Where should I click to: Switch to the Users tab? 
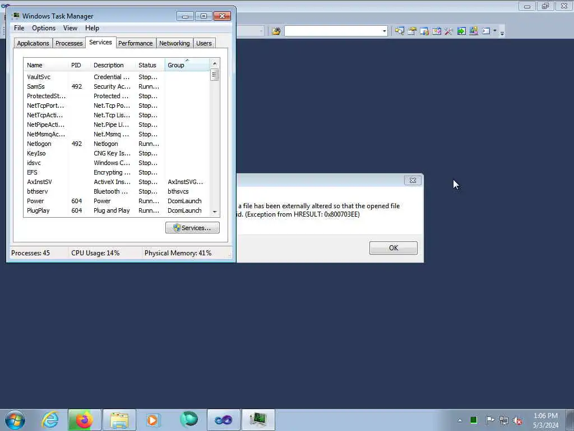tap(204, 43)
